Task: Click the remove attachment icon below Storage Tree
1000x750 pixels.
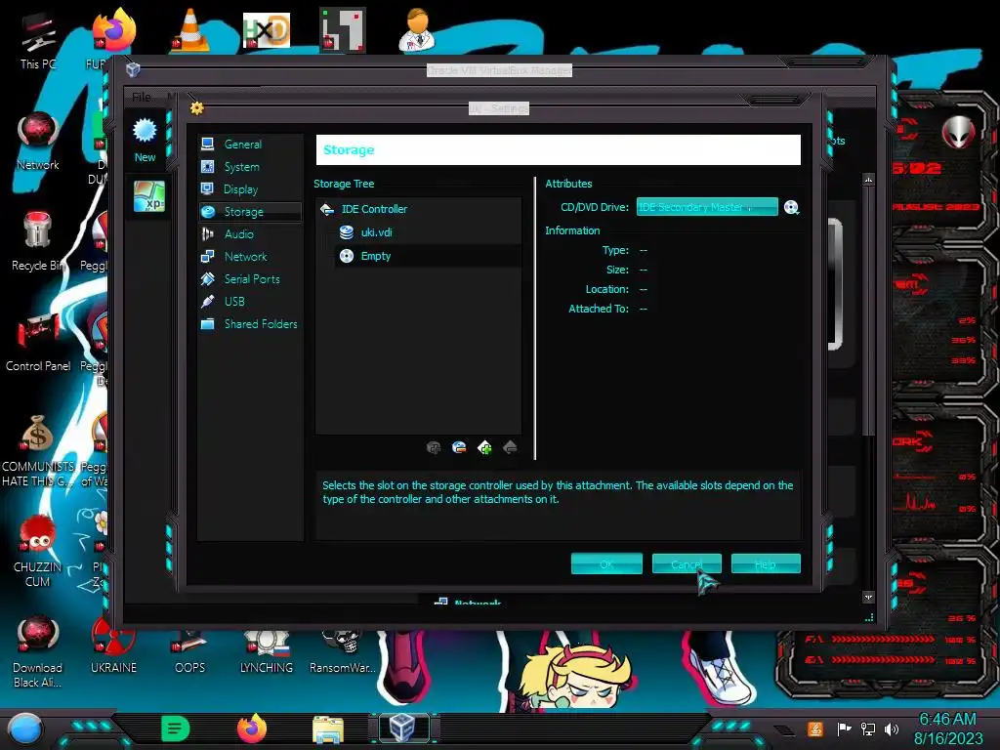Action: [510, 447]
